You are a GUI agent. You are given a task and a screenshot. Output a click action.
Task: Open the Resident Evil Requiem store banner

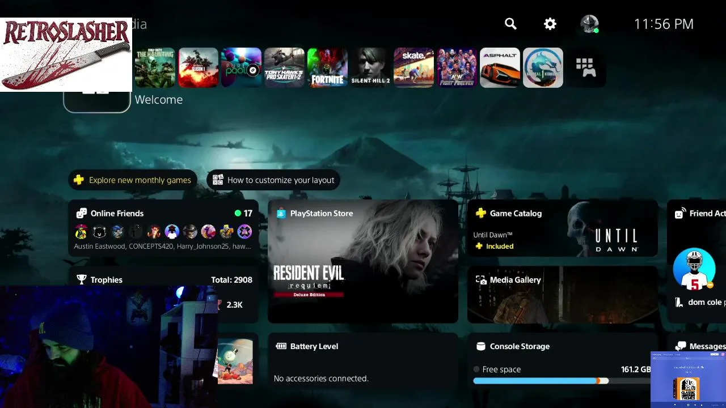coord(363,261)
